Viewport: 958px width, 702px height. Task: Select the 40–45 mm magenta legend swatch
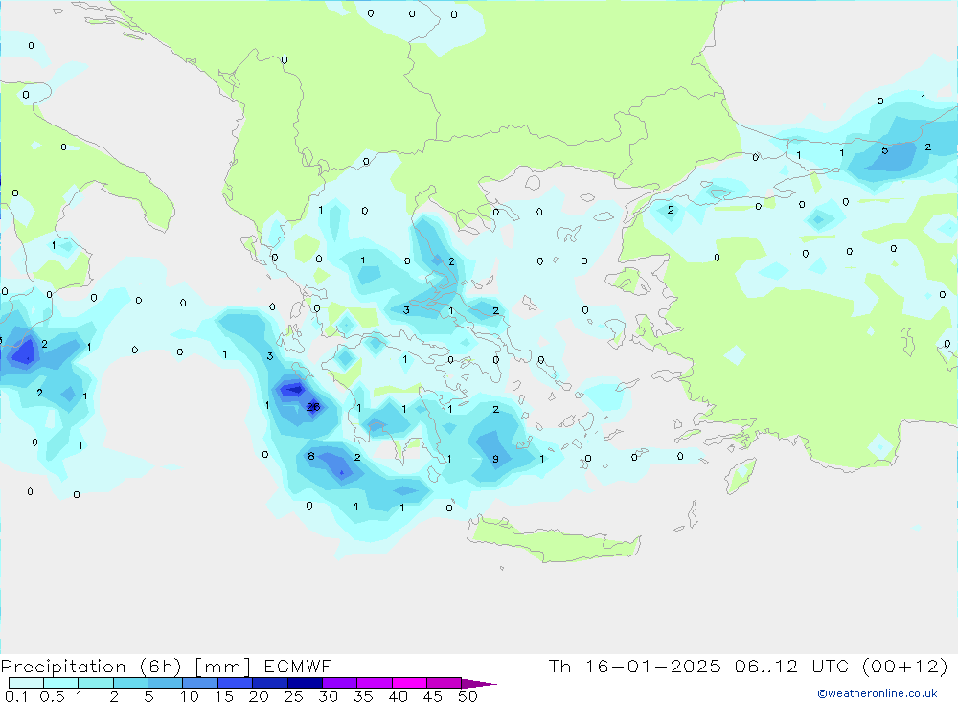(408, 683)
